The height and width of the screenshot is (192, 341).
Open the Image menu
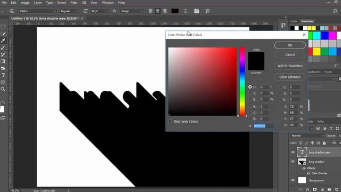(x=25, y=3)
